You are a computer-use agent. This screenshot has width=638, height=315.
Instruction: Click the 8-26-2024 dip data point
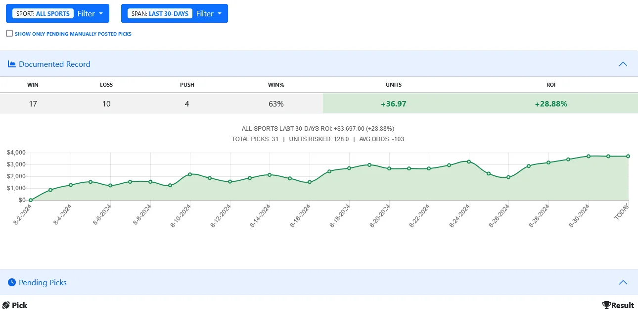508,177
